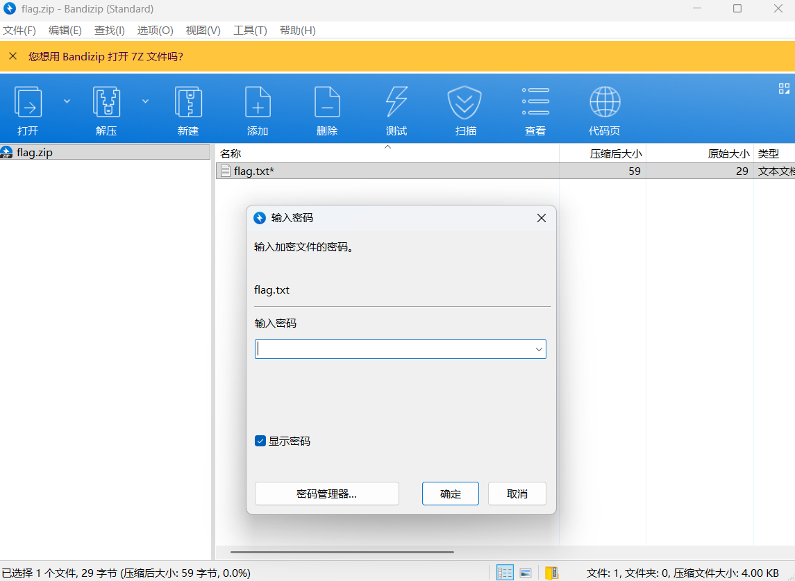
Task: Switch to thumbnail view in status bar
Action: (526, 573)
